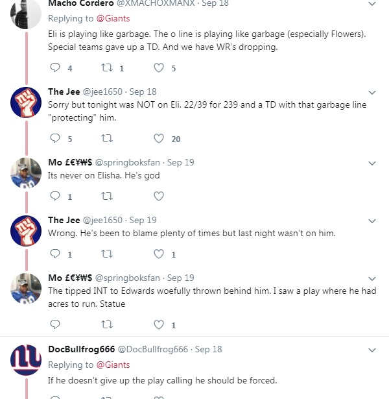Open the Sep 19 timestamp on Mo's first tweet

tap(181, 162)
